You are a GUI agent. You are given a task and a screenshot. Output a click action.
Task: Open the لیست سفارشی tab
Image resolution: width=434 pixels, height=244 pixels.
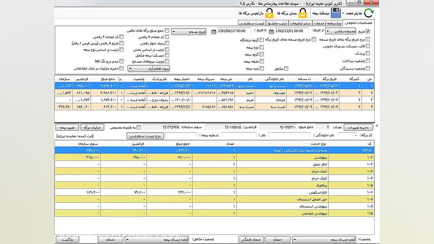tap(251, 23)
